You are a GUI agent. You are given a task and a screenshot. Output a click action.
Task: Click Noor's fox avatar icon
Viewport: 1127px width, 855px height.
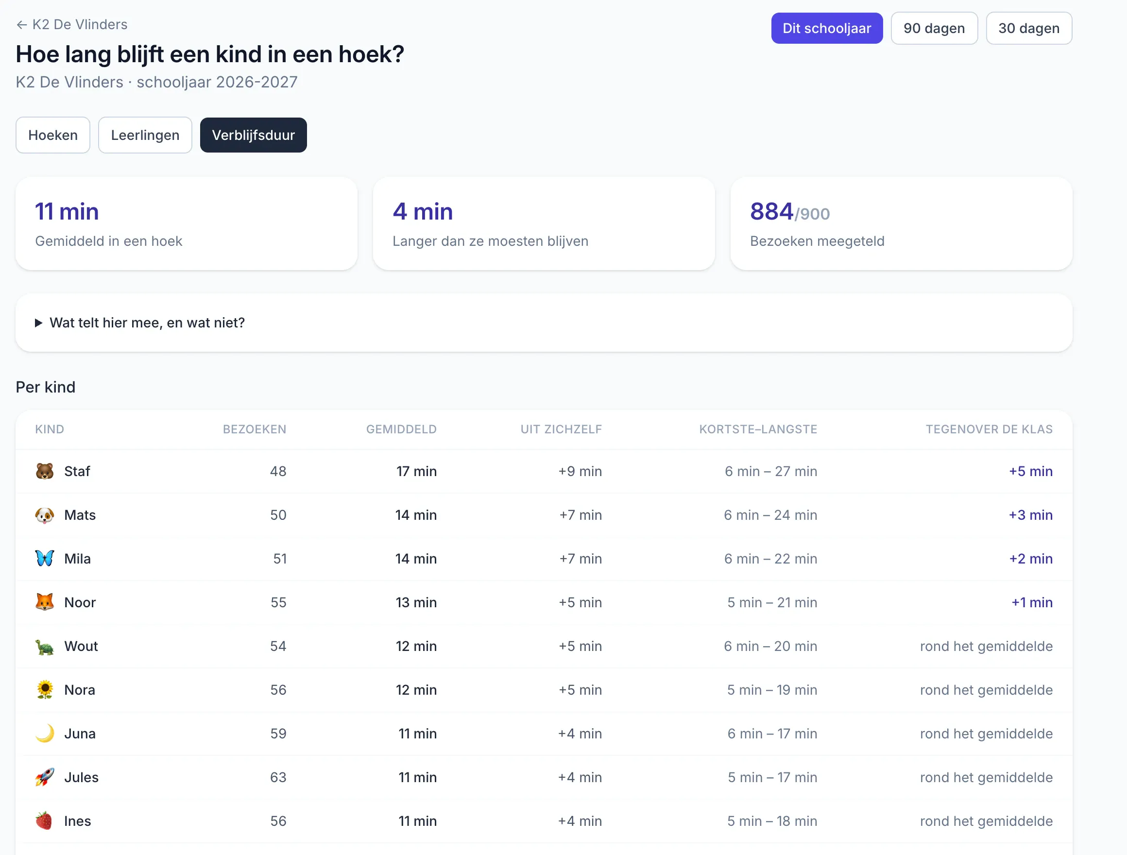(x=45, y=602)
